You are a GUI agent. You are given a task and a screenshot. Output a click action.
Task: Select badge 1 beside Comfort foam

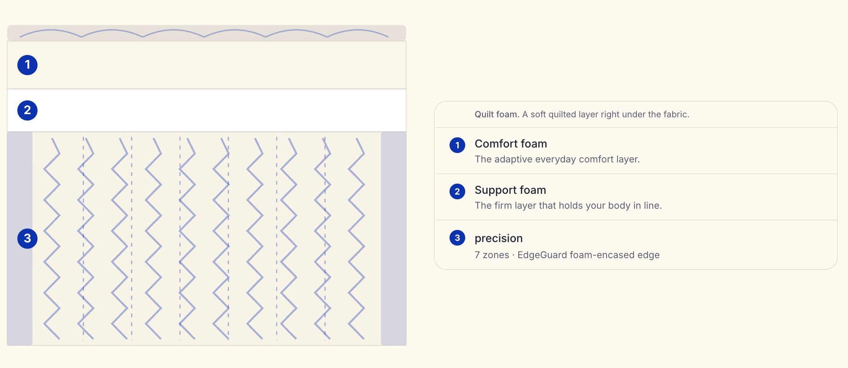457,145
